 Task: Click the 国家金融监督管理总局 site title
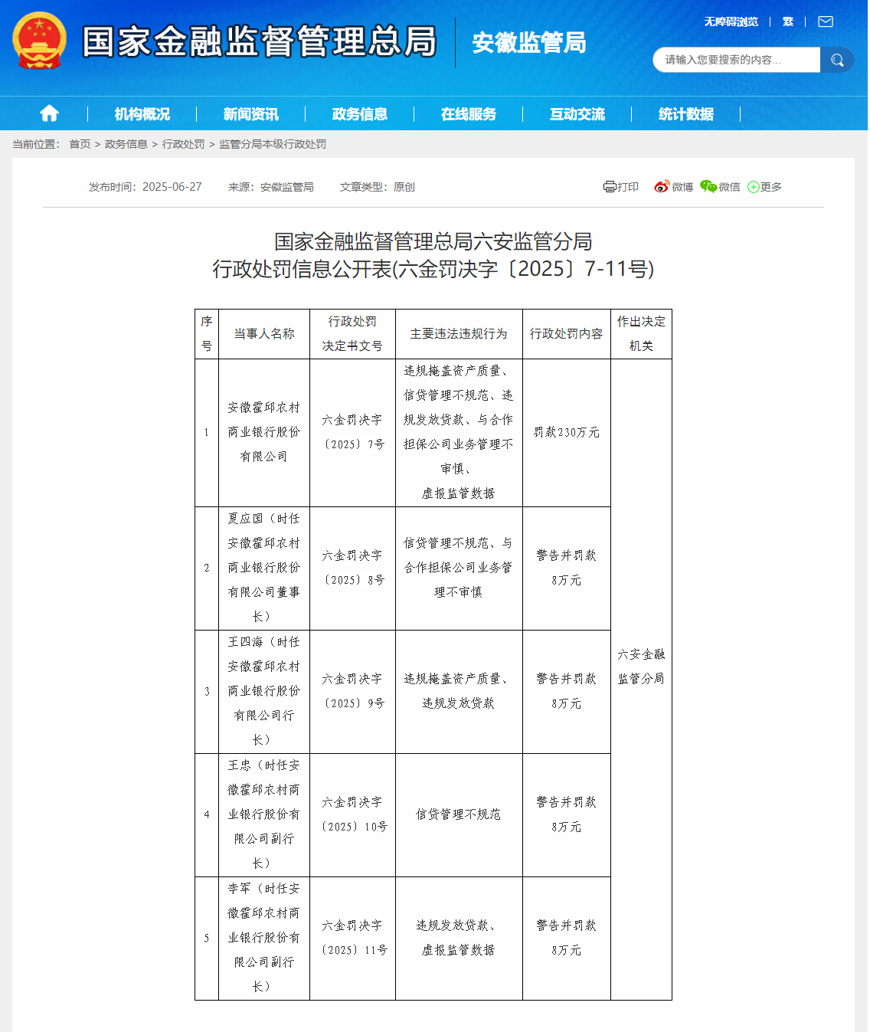click(260, 41)
